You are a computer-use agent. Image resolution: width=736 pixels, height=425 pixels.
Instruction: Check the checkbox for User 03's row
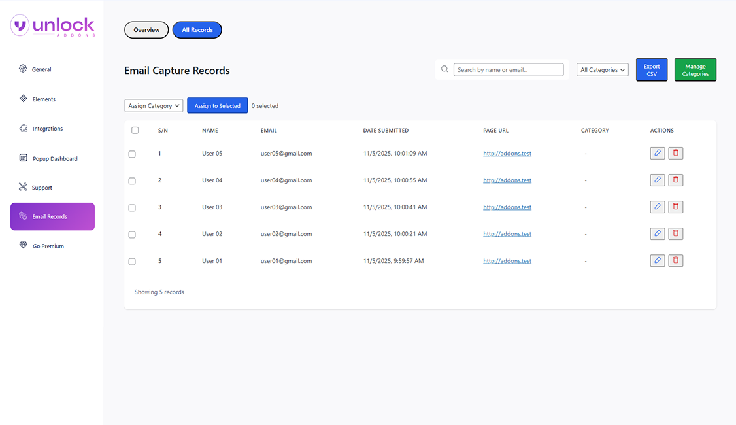132,207
